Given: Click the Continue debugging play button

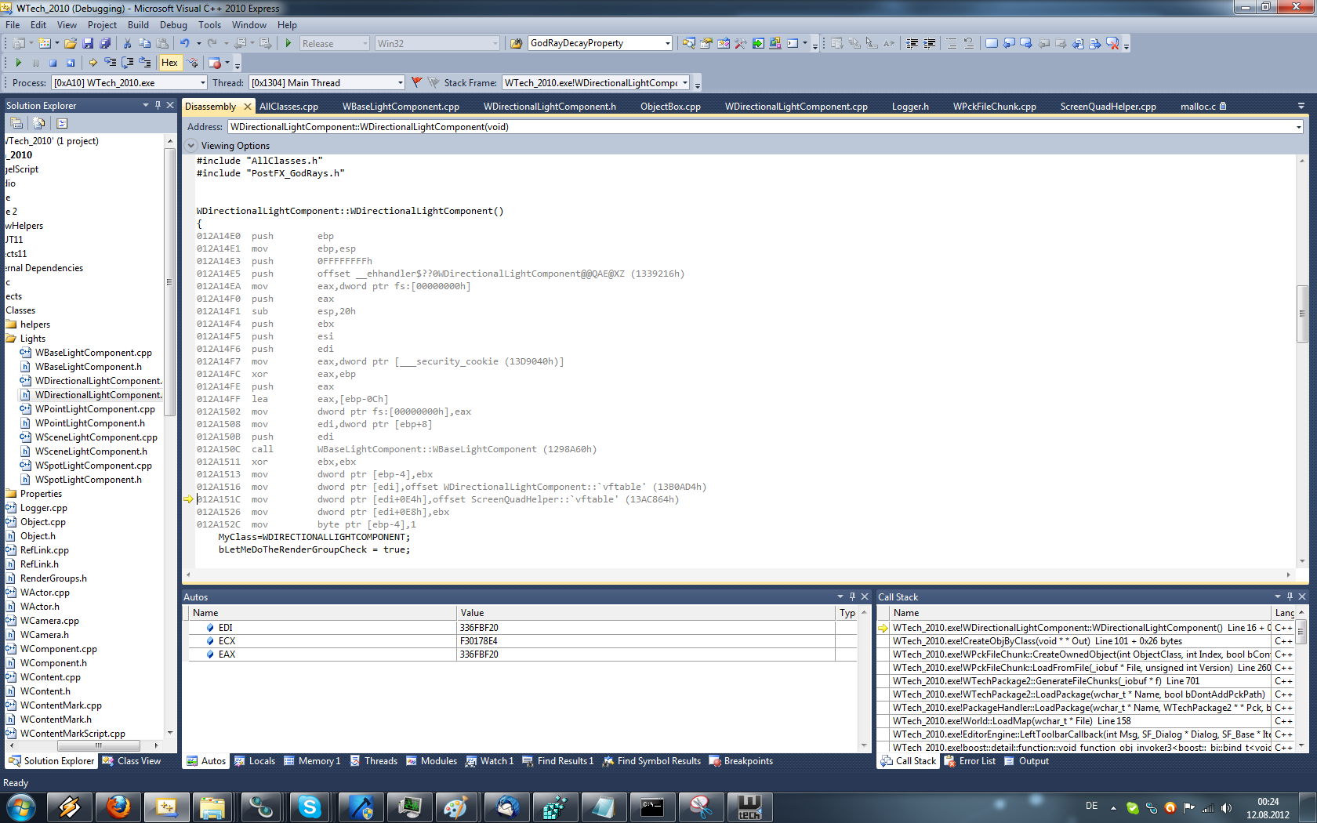Looking at the screenshot, I should tap(18, 63).
